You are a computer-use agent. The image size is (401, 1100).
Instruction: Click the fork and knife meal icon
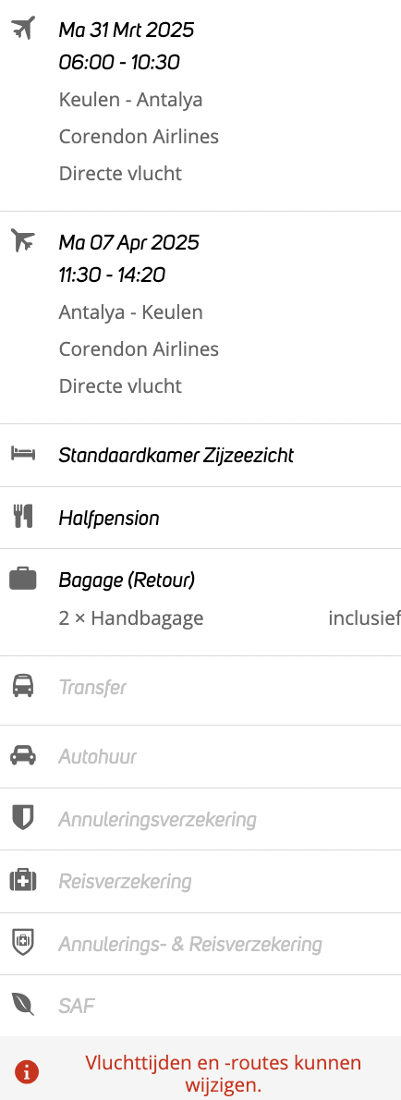22,518
